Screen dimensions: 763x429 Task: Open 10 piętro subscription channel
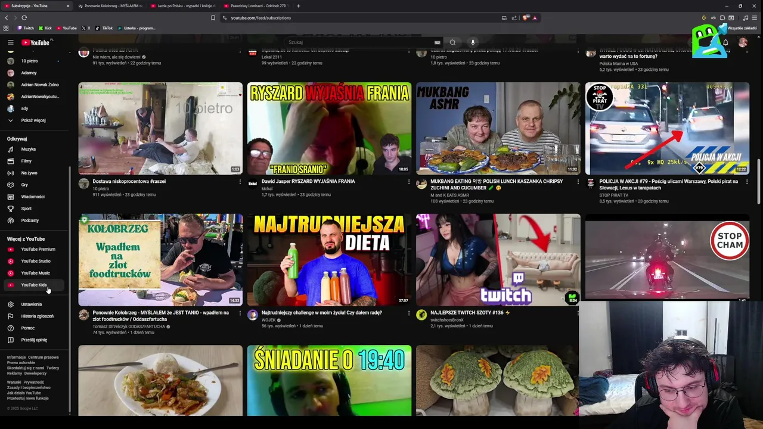pyautogui.click(x=34, y=61)
